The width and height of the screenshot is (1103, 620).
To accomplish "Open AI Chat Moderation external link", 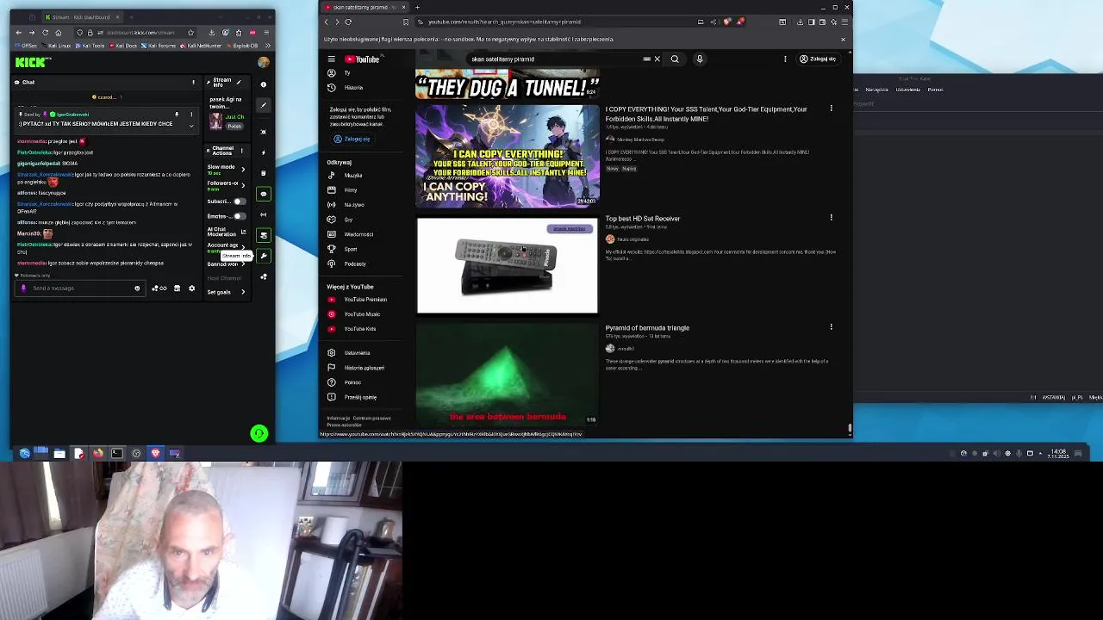I will point(243,232).
